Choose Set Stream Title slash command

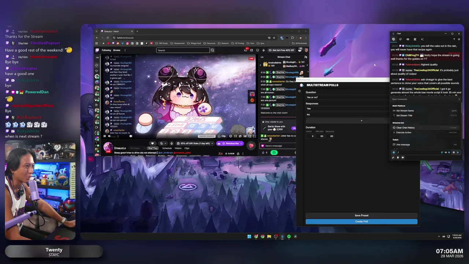pyautogui.click(x=425, y=115)
